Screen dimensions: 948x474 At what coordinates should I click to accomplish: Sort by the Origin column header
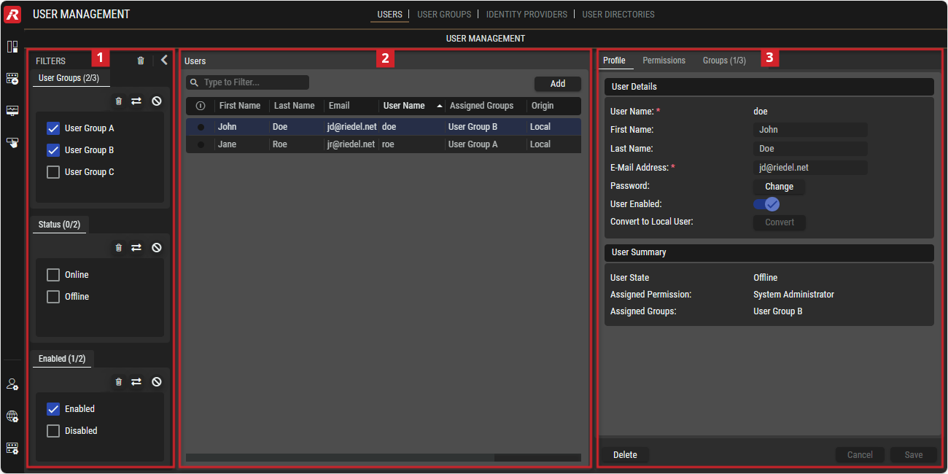pyautogui.click(x=543, y=106)
